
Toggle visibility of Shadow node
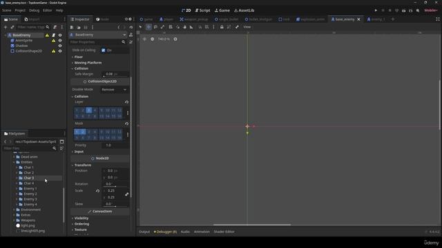[x=60, y=46]
